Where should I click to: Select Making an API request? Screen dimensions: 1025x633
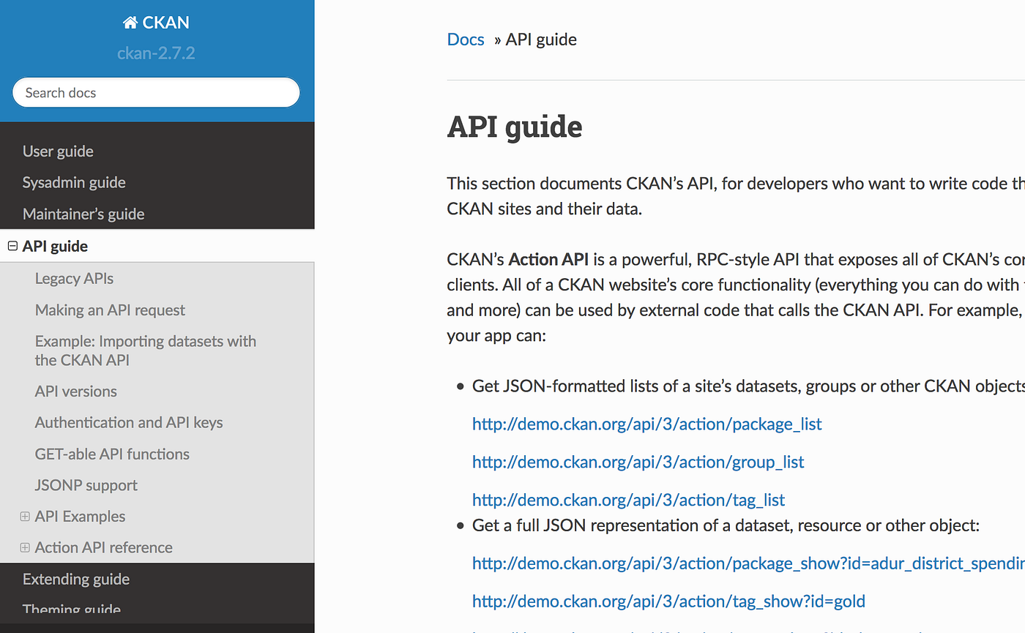[110, 310]
